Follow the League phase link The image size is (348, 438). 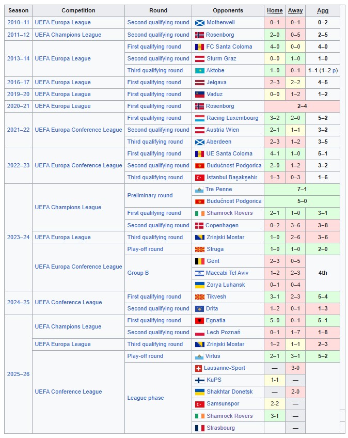point(146,398)
